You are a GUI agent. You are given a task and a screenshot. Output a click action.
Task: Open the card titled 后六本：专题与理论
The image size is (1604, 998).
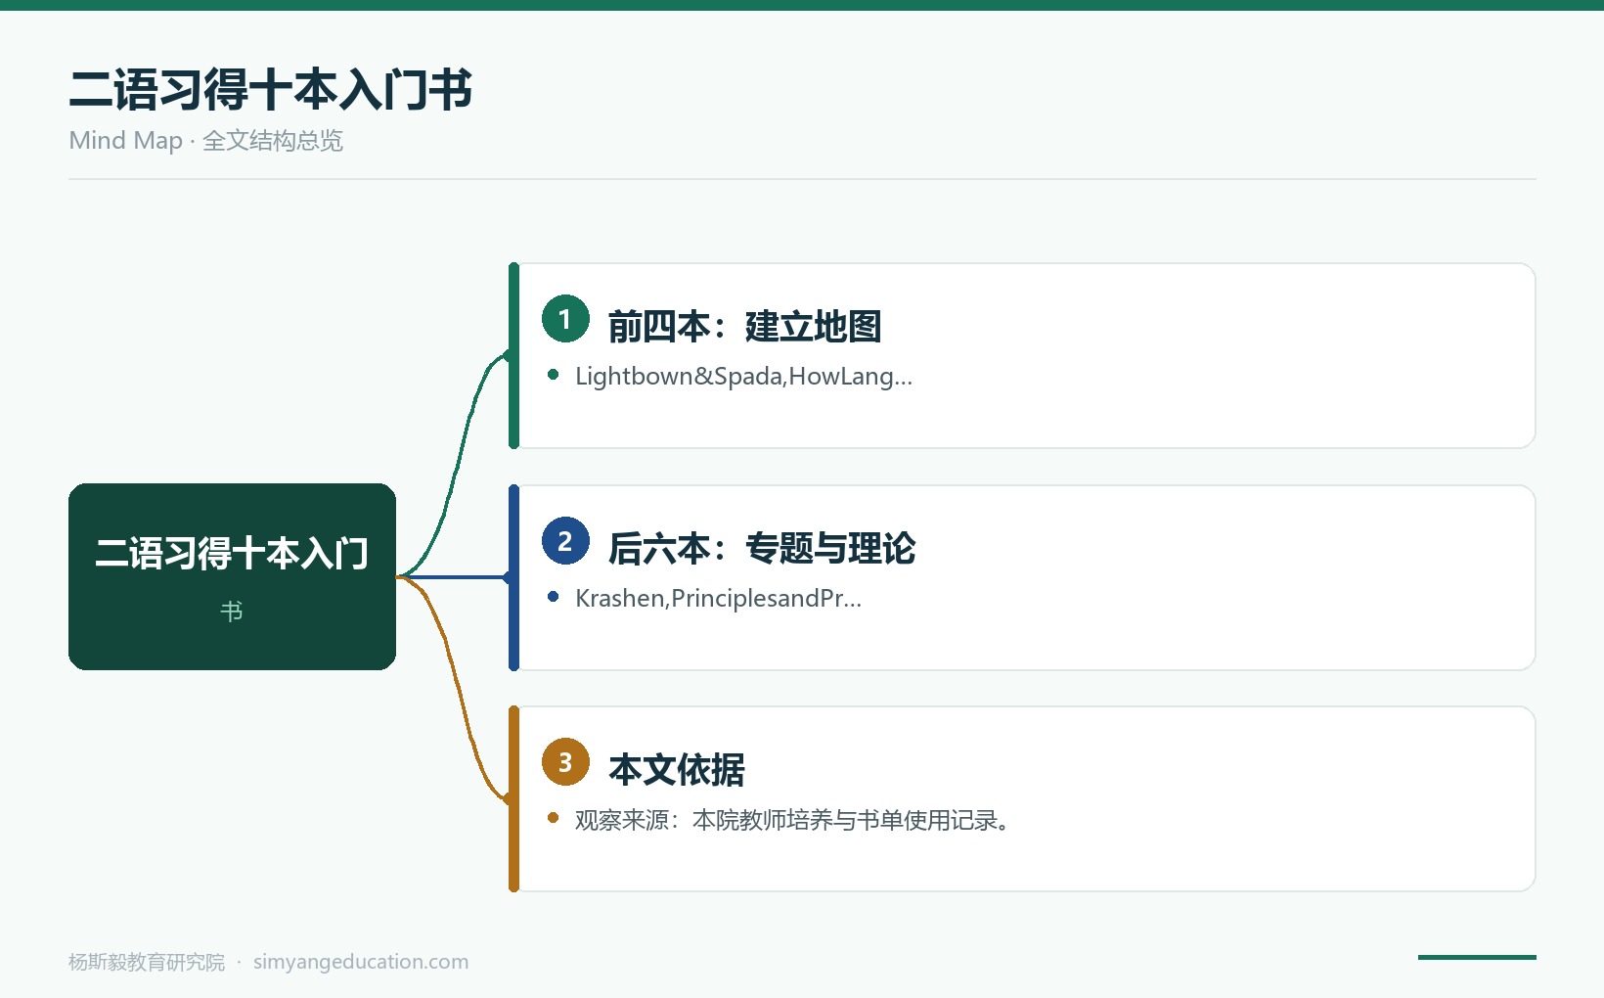1022,577
